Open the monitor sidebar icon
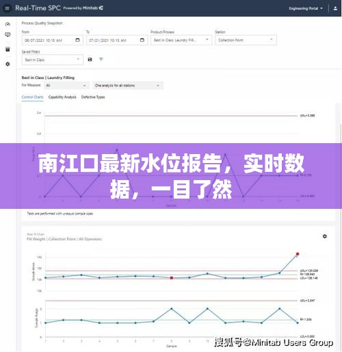Image resolution: width=342 pixels, height=352 pixels. click(8, 35)
